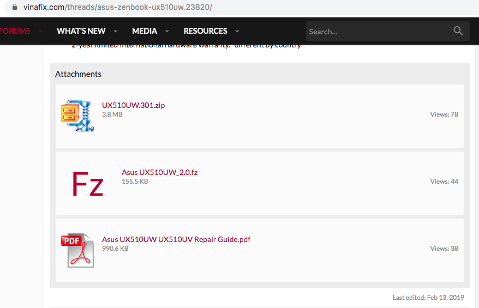
Task: Open the Resources menu
Action: pyautogui.click(x=205, y=31)
